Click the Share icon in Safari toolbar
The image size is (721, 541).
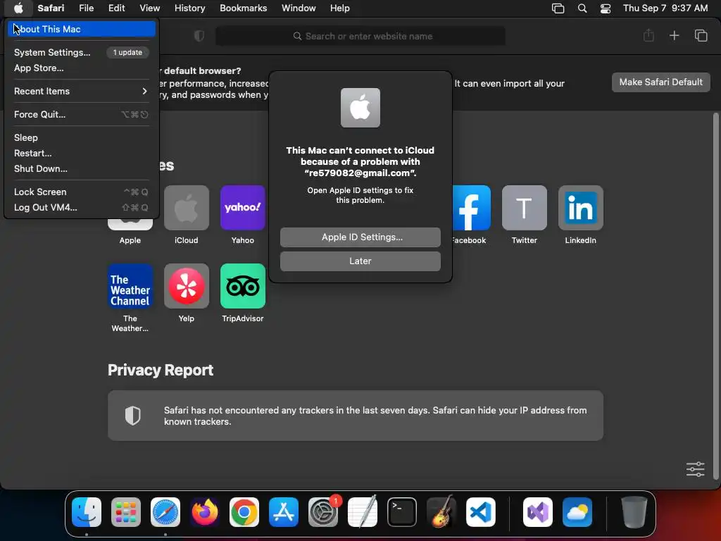coord(648,35)
